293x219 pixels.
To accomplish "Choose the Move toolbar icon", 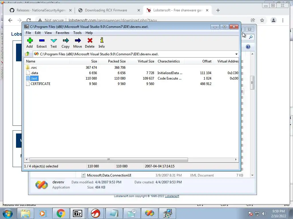I will pos(78,40).
